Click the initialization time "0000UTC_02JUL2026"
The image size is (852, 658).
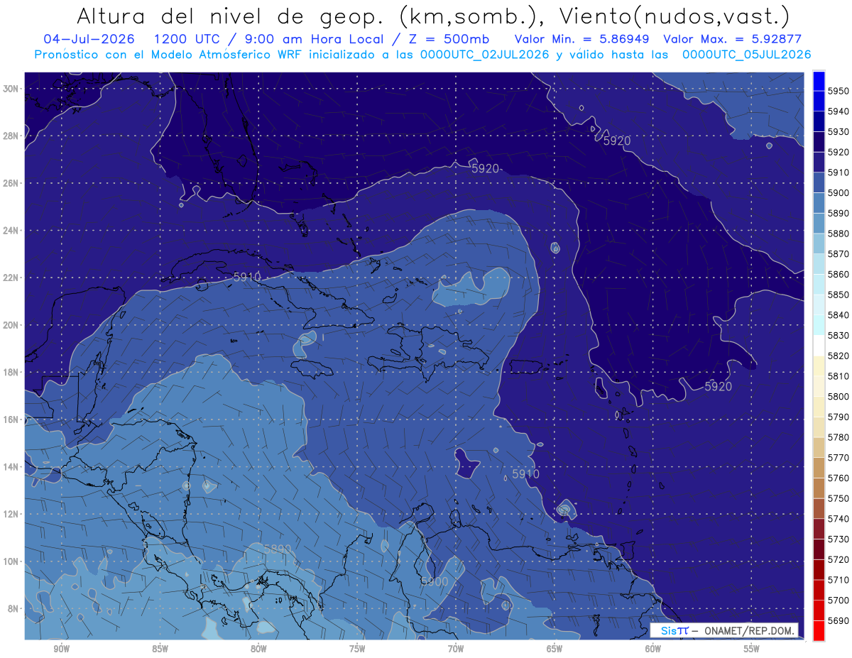[x=485, y=55]
